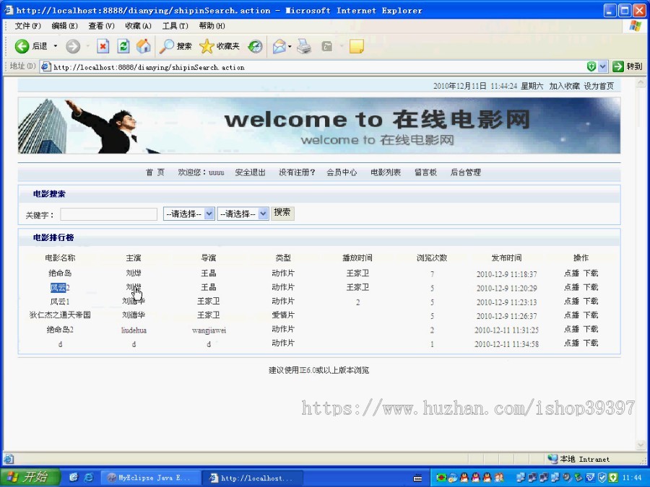Click the movie title 风云2
This screenshot has height=487, width=650.
[x=60, y=287]
